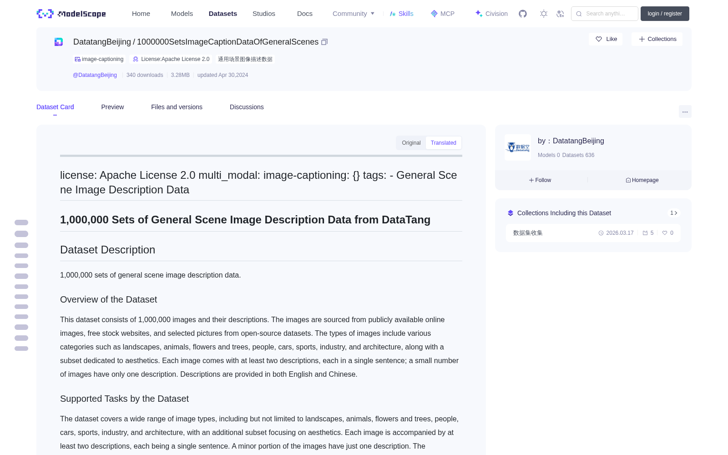Click the image-captioning tag

click(x=99, y=59)
